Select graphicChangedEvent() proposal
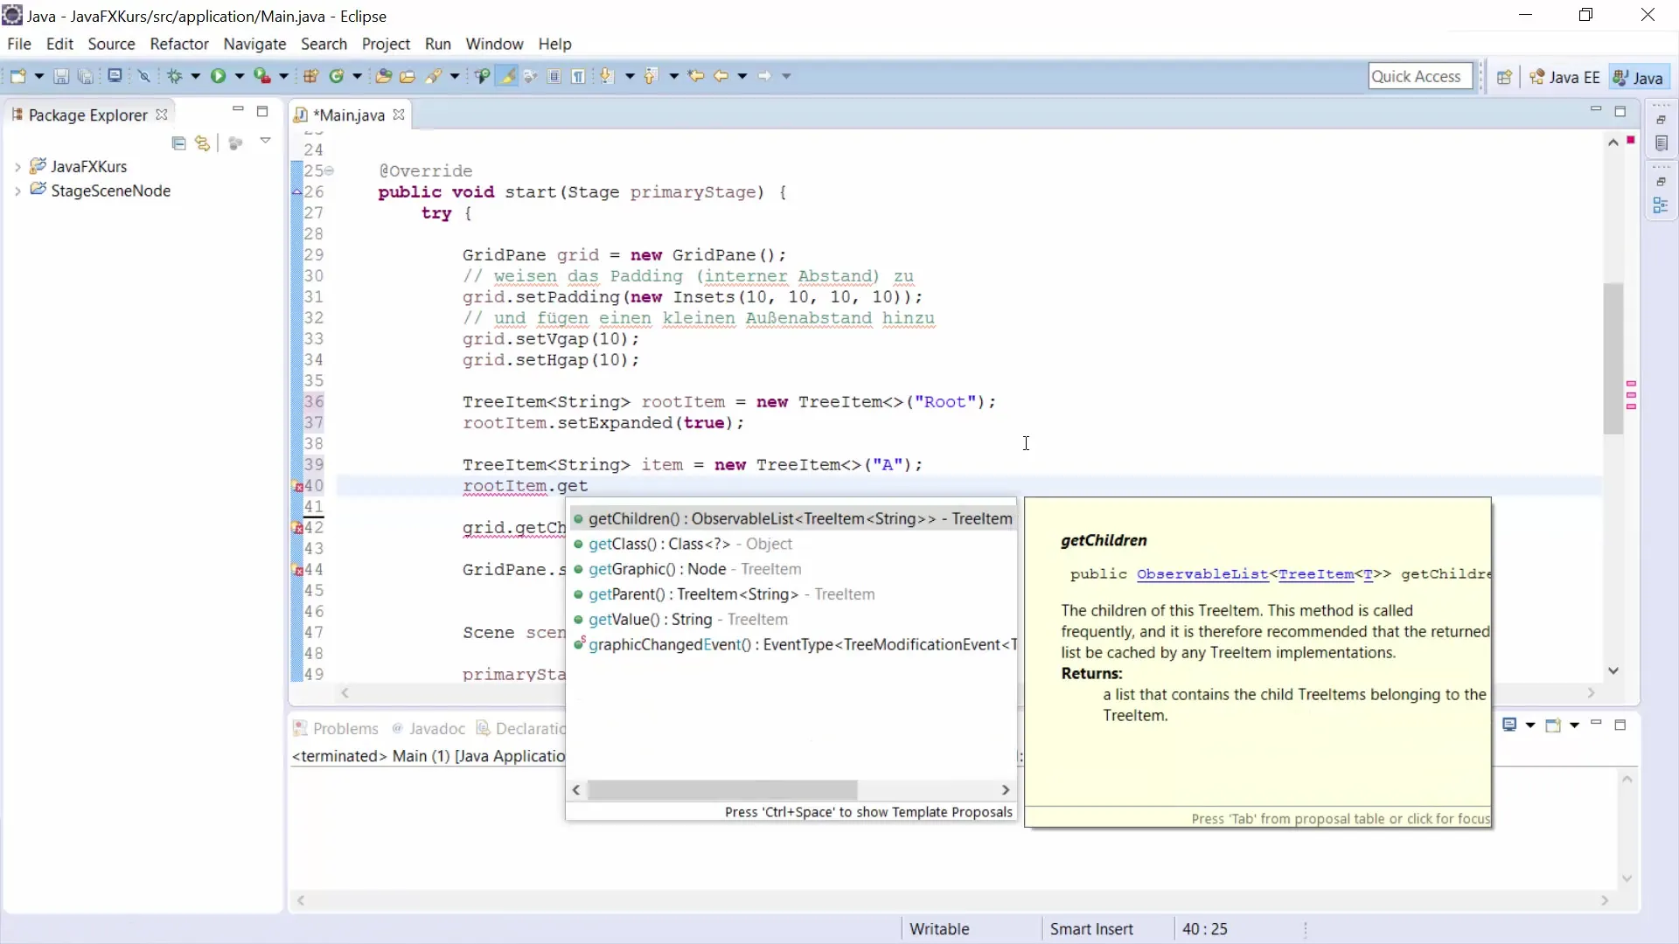1679x944 pixels. [x=791, y=645]
